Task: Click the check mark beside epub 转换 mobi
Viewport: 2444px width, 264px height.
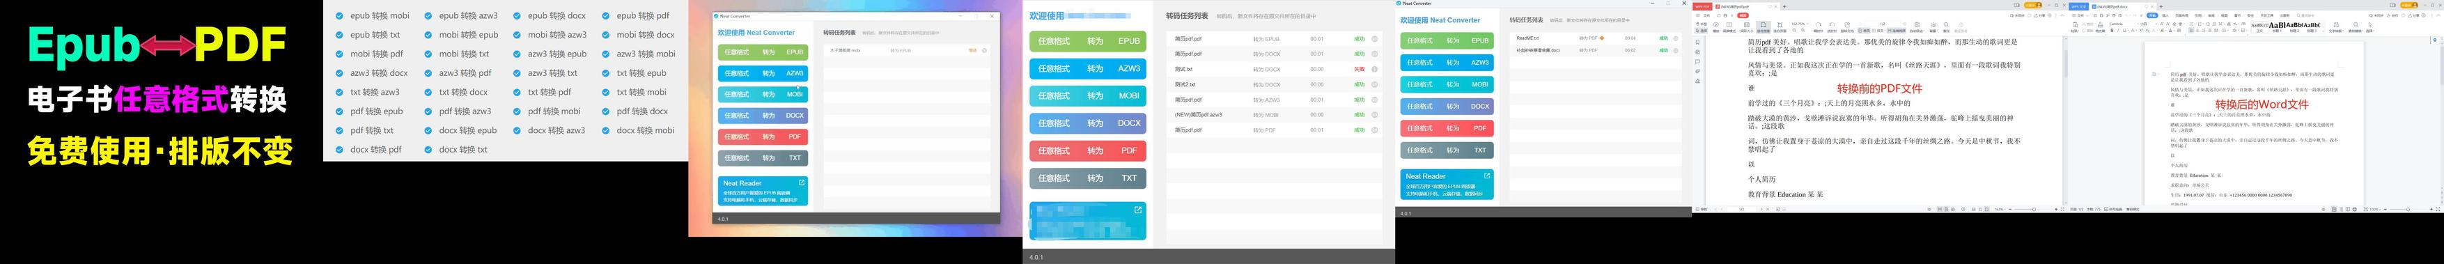Action: point(340,16)
